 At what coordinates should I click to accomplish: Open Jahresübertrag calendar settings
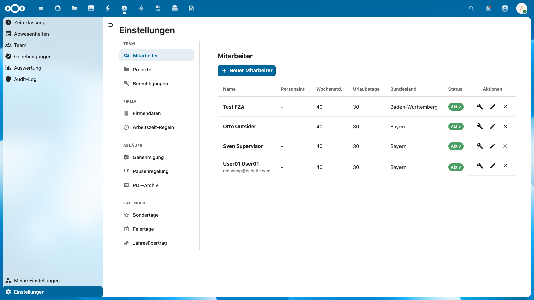coord(157,243)
